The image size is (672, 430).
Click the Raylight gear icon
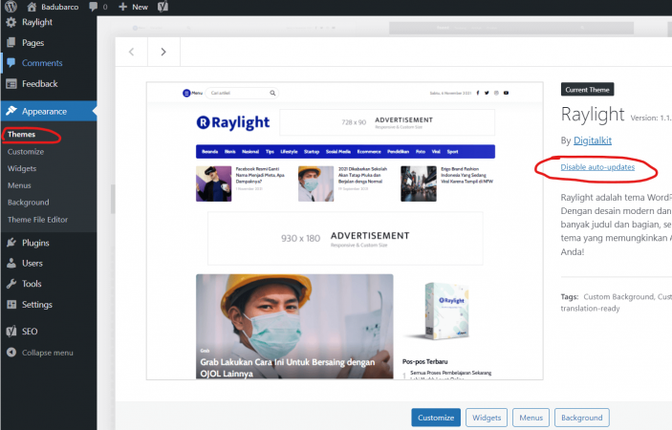(11, 22)
